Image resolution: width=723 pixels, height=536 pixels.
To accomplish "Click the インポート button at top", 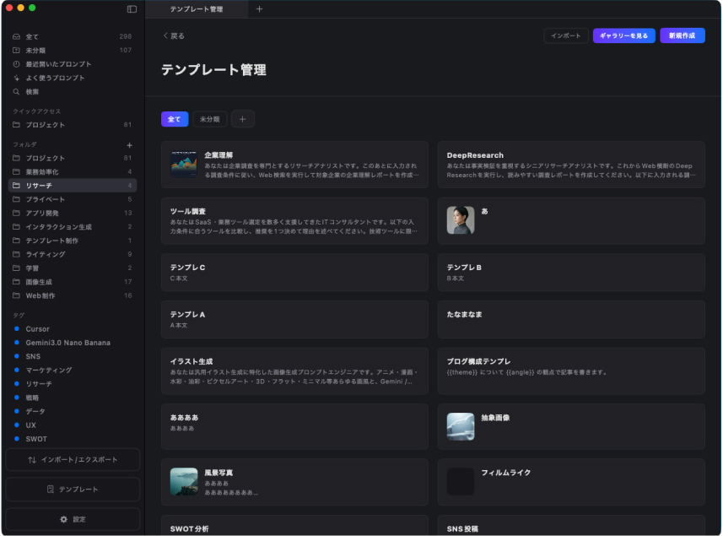I will coord(566,36).
